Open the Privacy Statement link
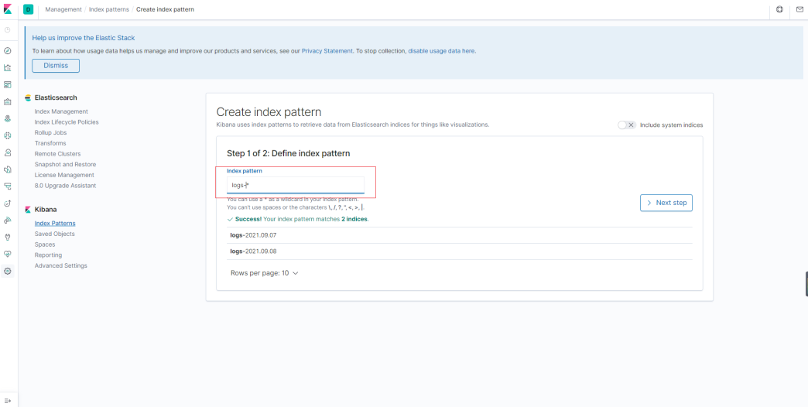This screenshot has height=407, width=808. pyautogui.click(x=327, y=51)
